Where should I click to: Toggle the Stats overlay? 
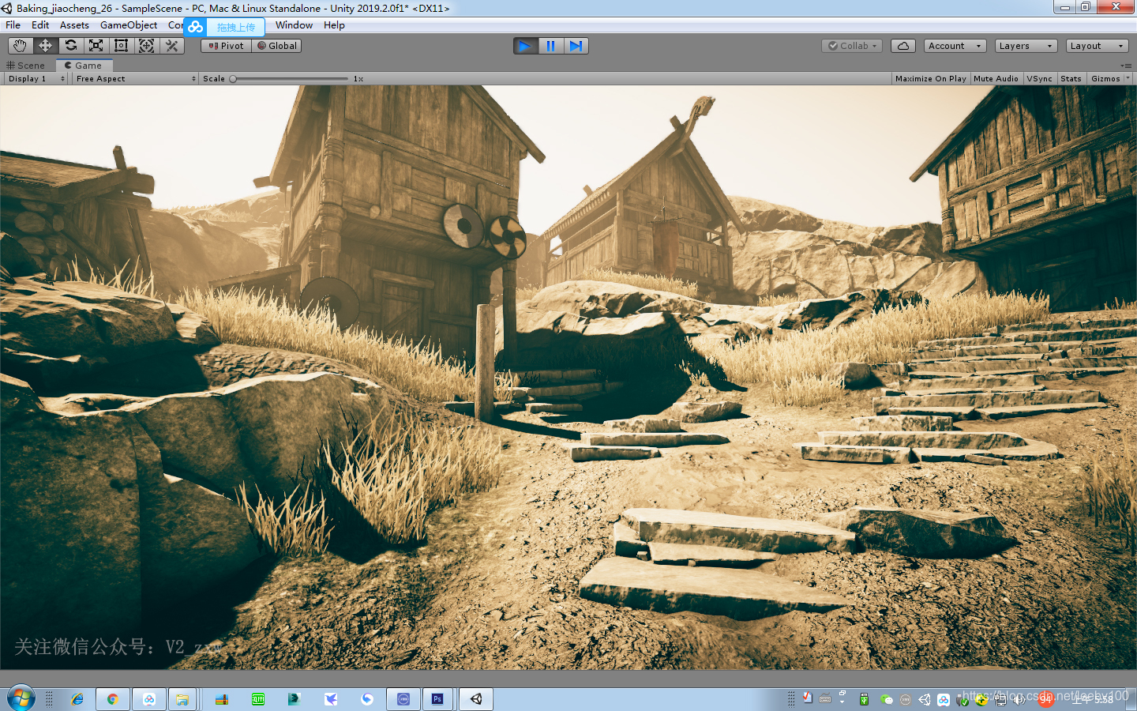[x=1071, y=79]
